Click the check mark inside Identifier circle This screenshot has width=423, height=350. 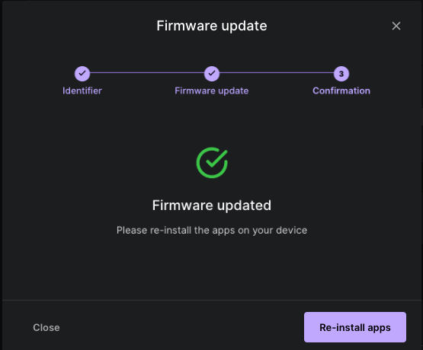(x=82, y=73)
